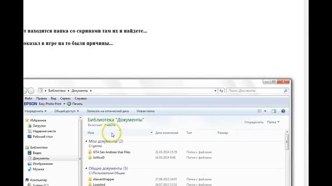
Task: Click the green Печать print icon
Action: click(69, 104)
